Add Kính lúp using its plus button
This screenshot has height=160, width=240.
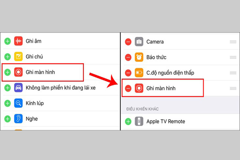tap(7, 103)
